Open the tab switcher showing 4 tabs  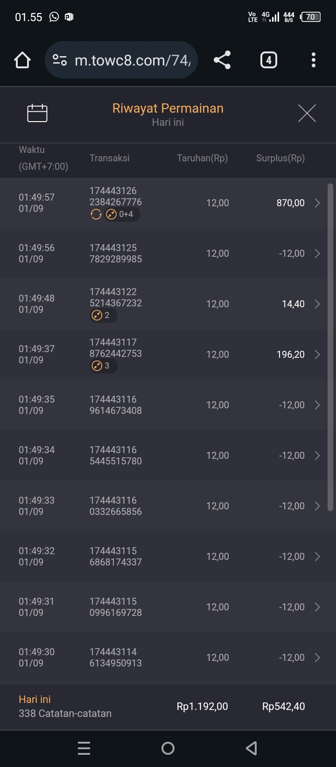pos(268,60)
